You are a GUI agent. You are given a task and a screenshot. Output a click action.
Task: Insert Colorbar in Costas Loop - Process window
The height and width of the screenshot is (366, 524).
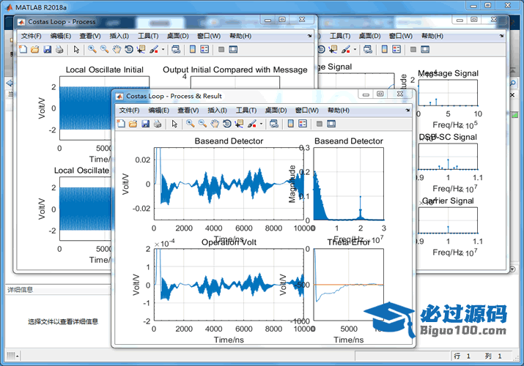193,49
